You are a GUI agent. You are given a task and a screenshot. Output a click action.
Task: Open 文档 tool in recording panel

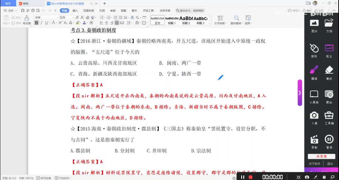329,26
